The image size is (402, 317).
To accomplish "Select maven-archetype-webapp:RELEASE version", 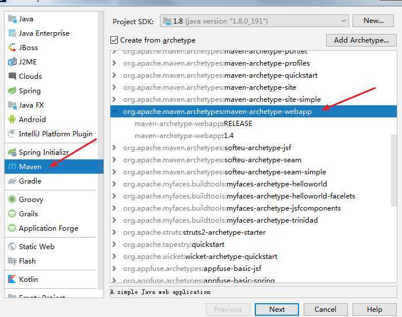I will pos(194,124).
